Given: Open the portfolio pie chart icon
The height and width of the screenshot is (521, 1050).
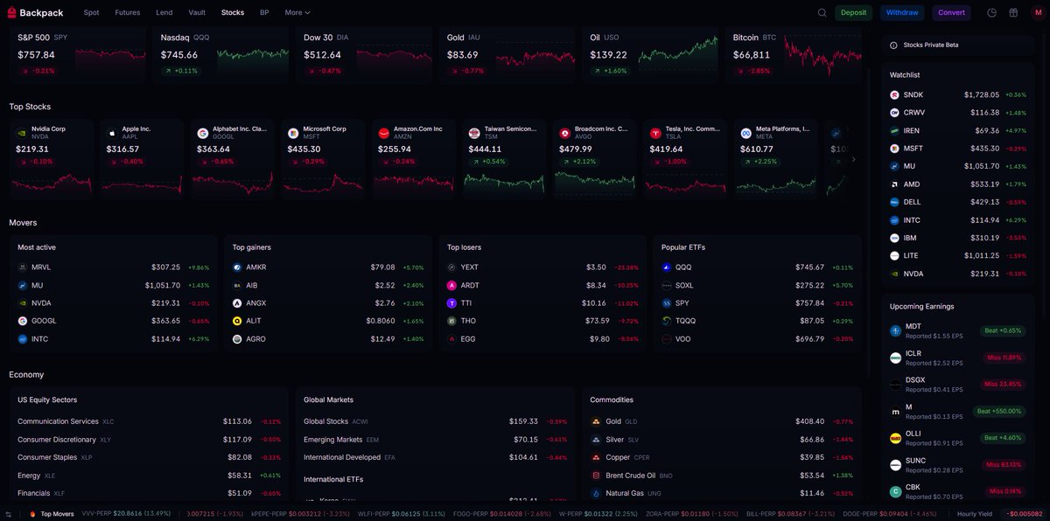Looking at the screenshot, I should click(x=992, y=12).
